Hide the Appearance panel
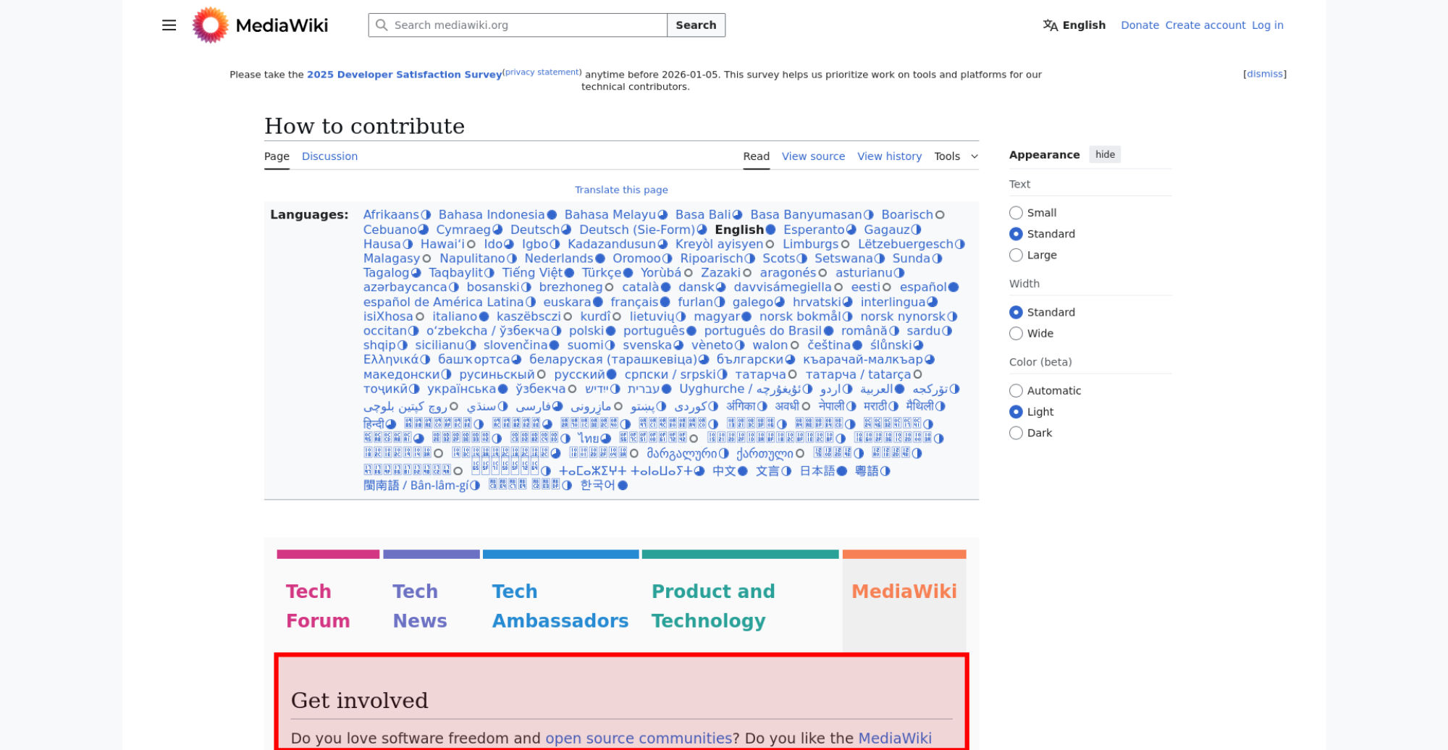1448x750 pixels. click(x=1105, y=155)
